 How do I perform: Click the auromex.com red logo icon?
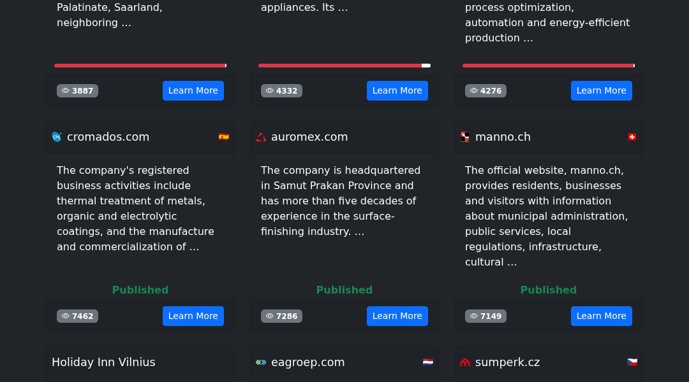click(x=261, y=137)
